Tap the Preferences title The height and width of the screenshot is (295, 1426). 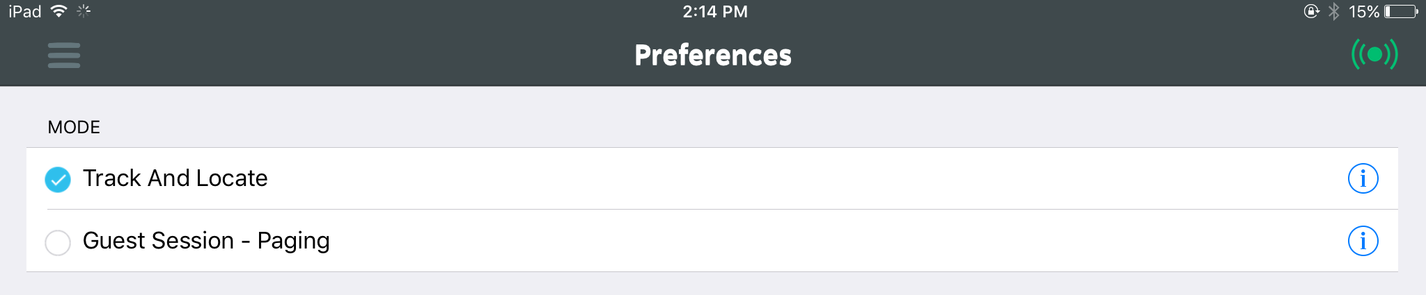pyautogui.click(x=713, y=55)
